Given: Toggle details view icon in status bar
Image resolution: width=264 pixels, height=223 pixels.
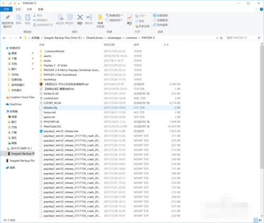Looking at the screenshot, I should 256,220.
